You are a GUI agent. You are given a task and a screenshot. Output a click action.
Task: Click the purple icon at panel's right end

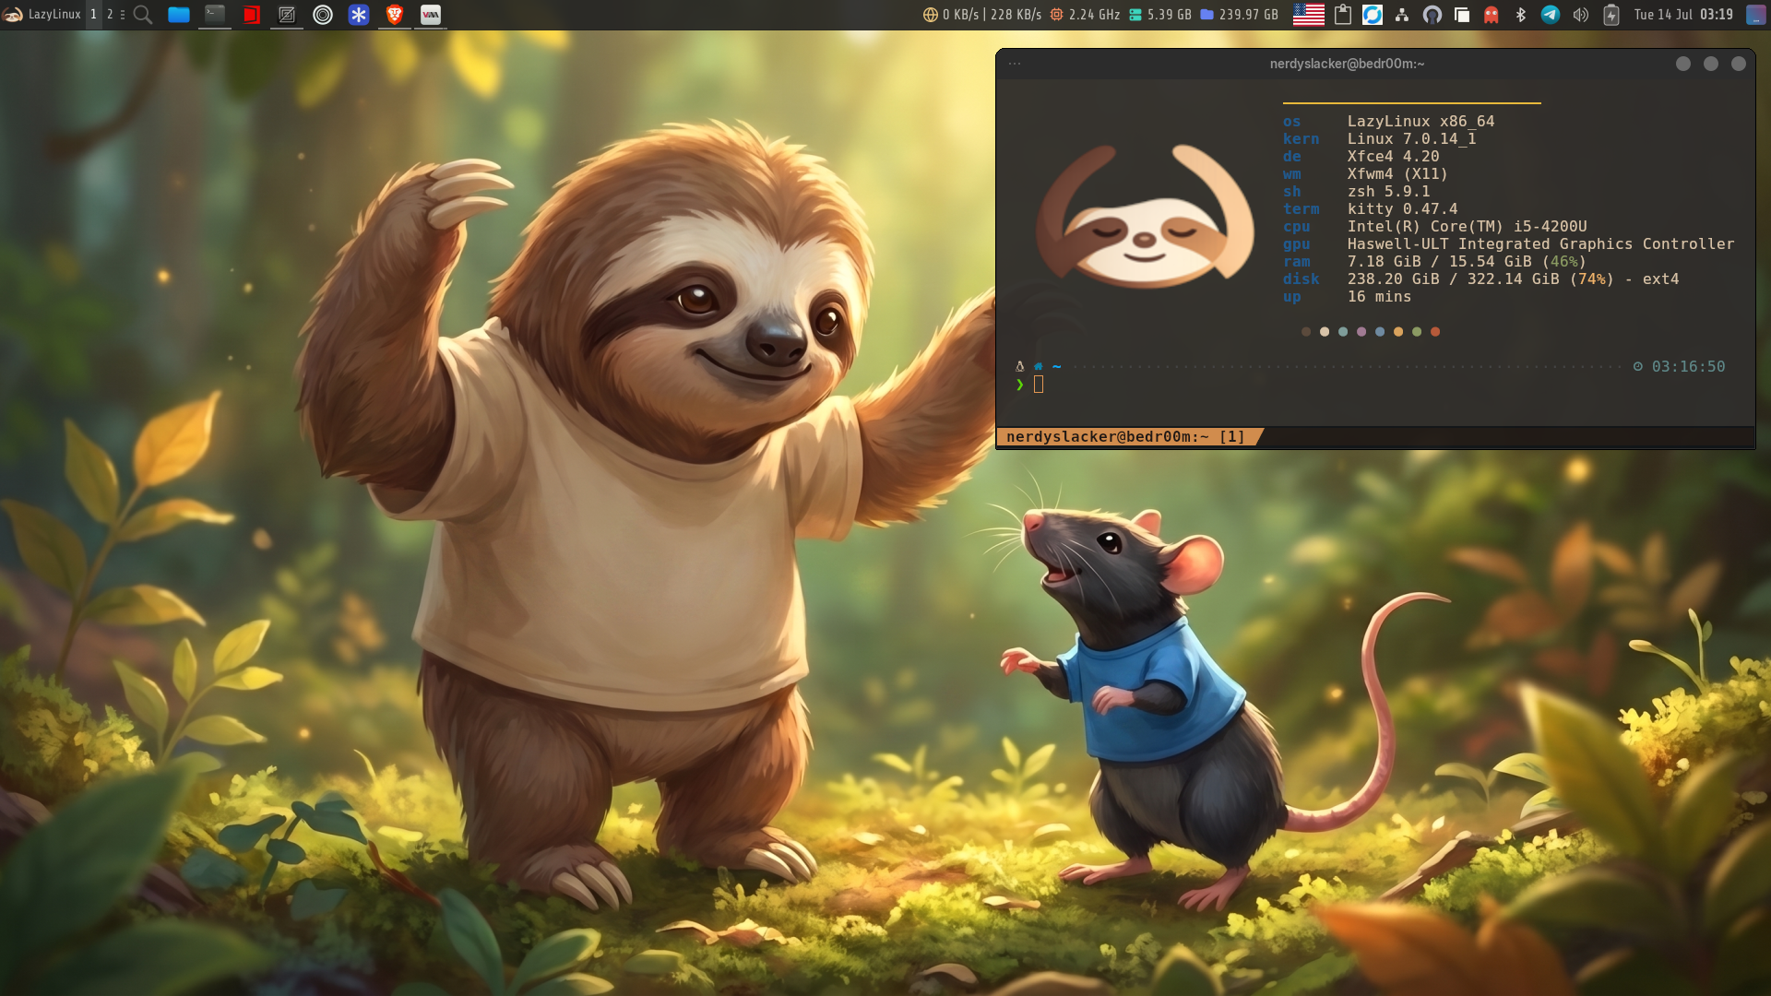coord(1756,14)
